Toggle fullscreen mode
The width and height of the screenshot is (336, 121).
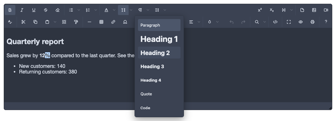289,22
